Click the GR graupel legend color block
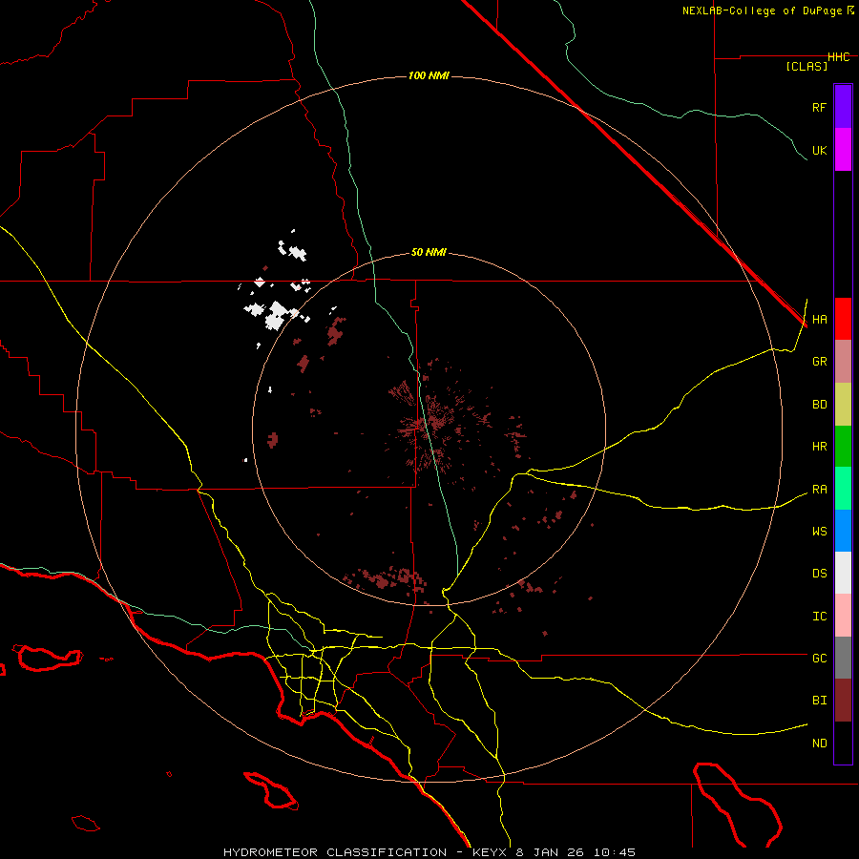Image resolution: width=859 pixels, height=859 pixels. tap(843, 361)
